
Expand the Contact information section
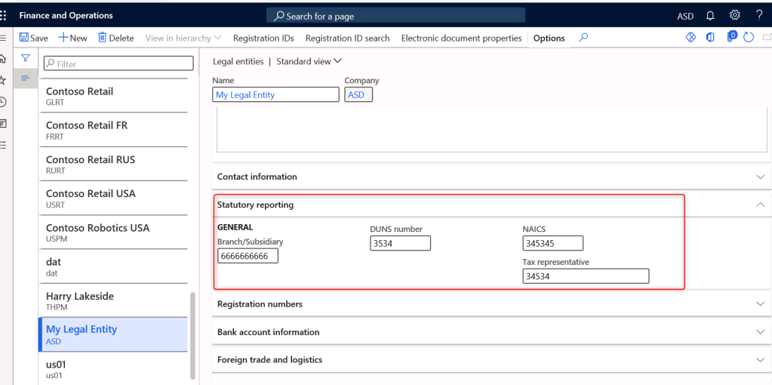click(760, 177)
